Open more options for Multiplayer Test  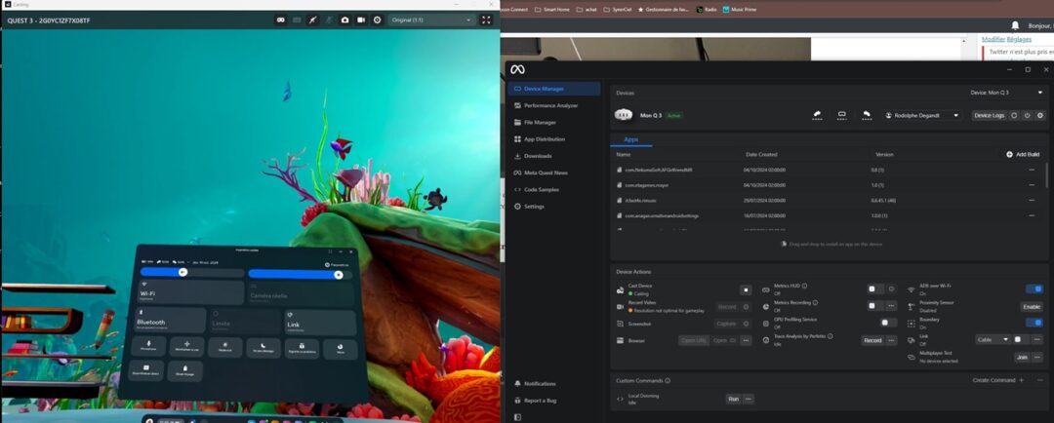(x=1037, y=357)
